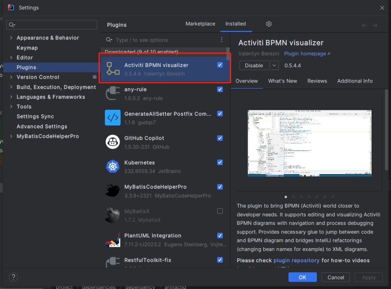The width and height of the screenshot is (391, 289).
Task: Enable the MyBatisX plugin checkbox
Action: pyautogui.click(x=220, y=211)
